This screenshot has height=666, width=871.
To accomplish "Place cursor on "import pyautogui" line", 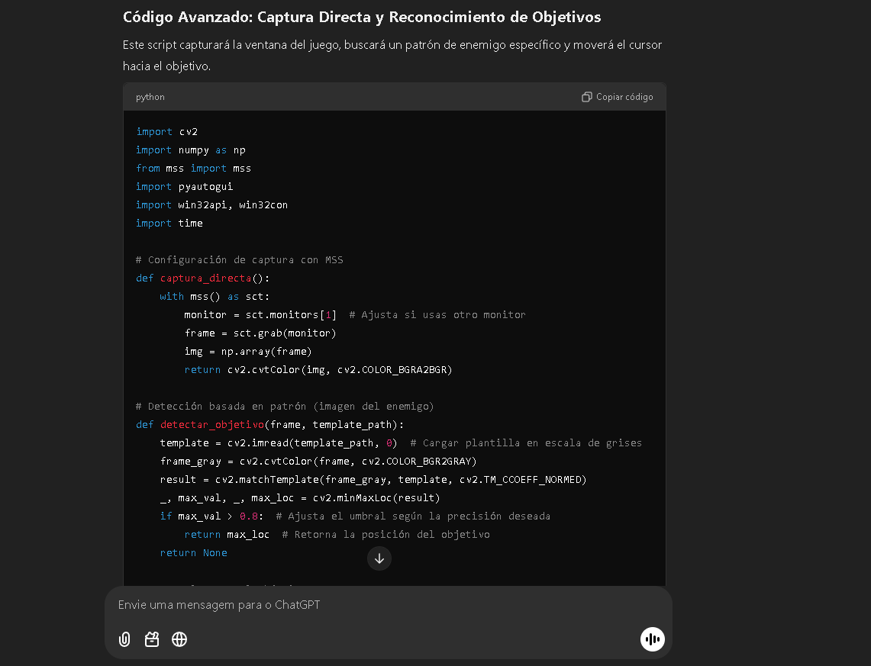I will point(184,187).
